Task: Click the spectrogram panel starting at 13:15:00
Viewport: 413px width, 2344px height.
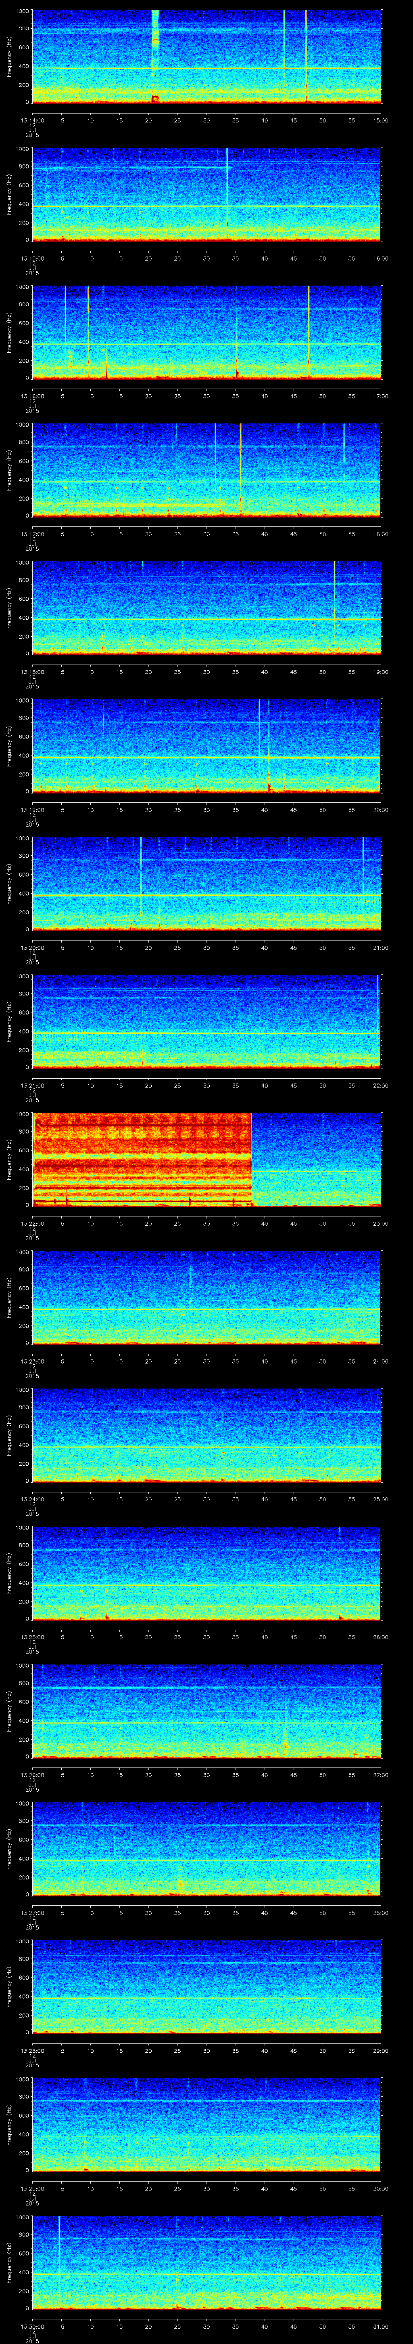Action: pyautogui.click(x=207, y=194)
